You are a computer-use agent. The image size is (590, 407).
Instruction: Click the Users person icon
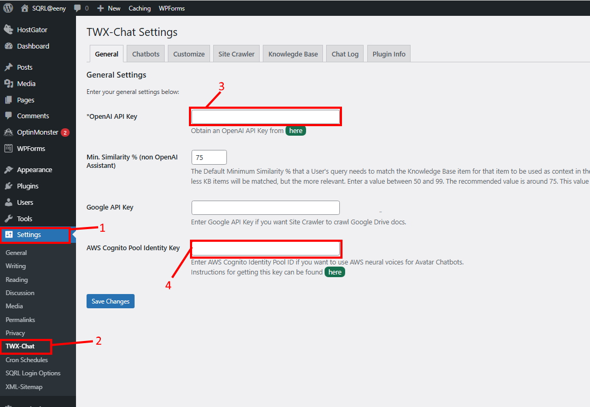tap(8, 202)
